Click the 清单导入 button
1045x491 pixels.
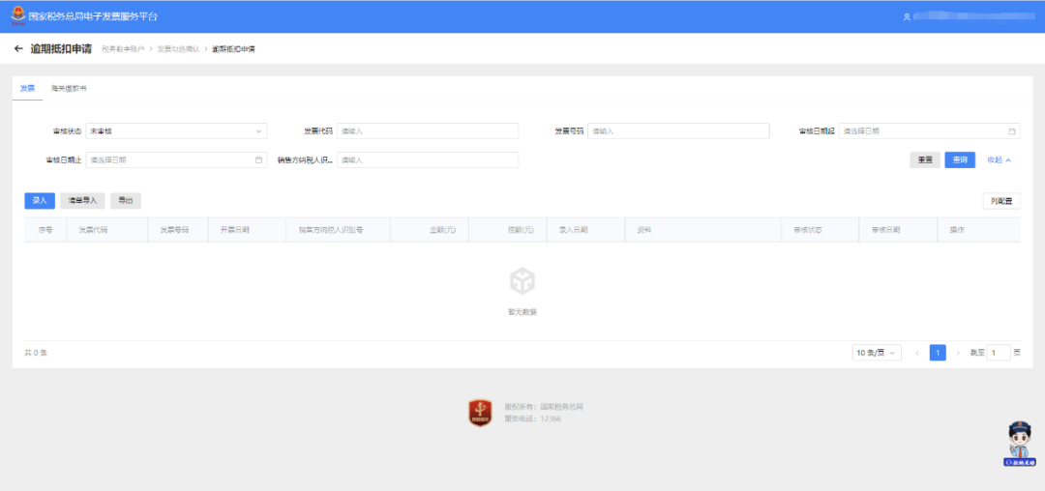tap(82, 201)
